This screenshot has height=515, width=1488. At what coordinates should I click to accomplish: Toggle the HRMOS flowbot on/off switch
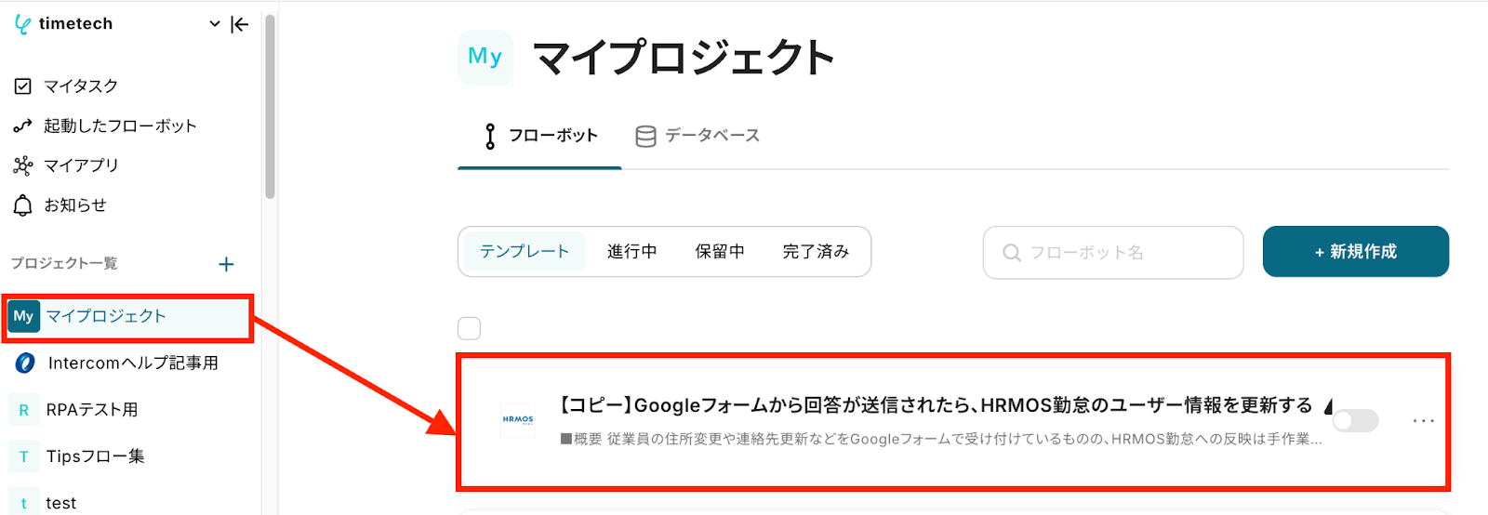click(x=1355, y=421)
